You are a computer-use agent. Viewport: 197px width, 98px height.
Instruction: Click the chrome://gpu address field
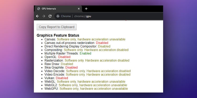click(x=109, y=16)
